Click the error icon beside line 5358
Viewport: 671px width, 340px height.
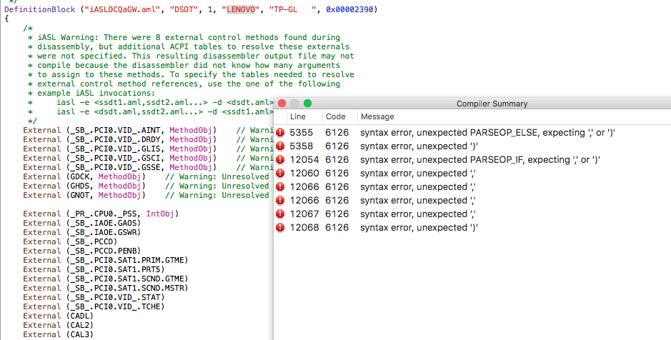280,146
